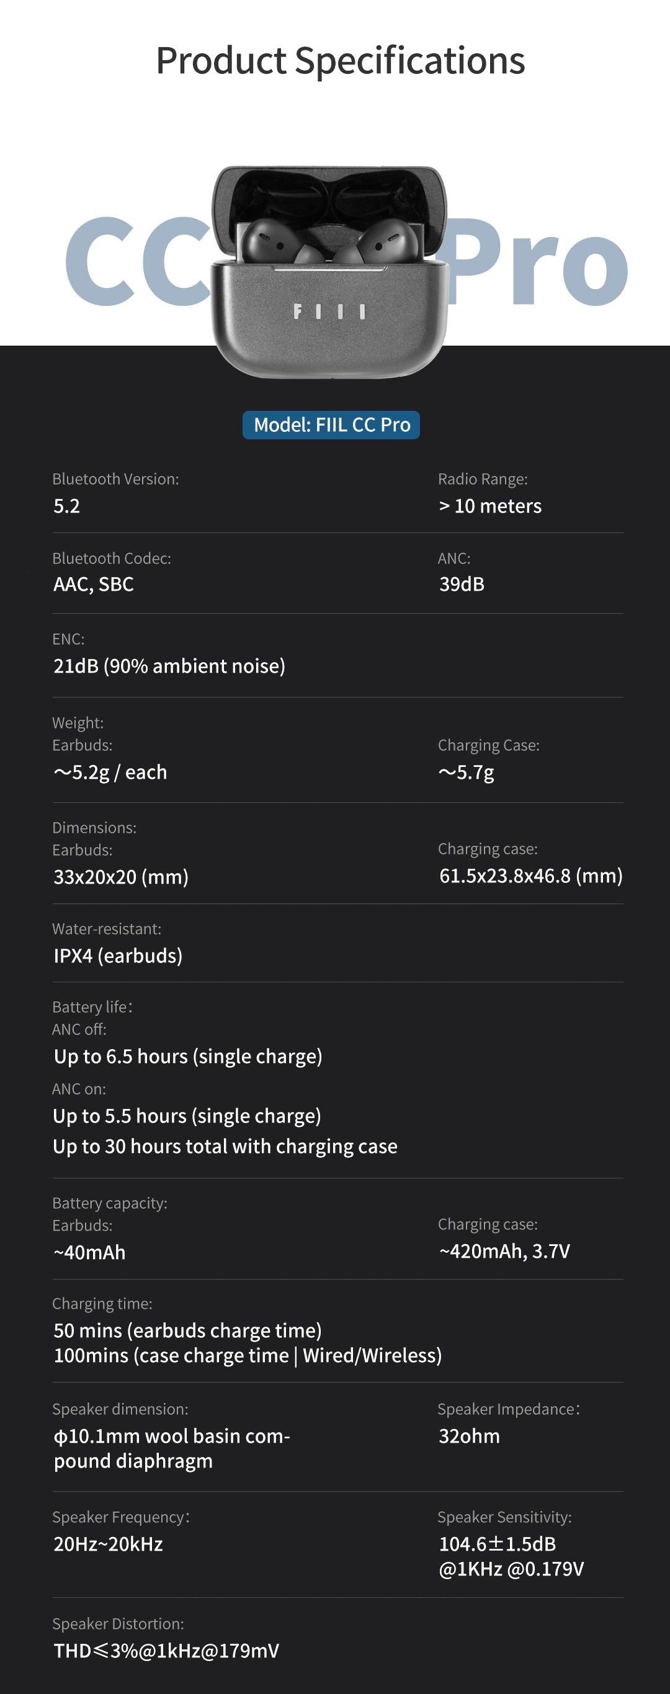
Task: Click the Bluetooth Version 5.2 value
Action: point(66,506)
